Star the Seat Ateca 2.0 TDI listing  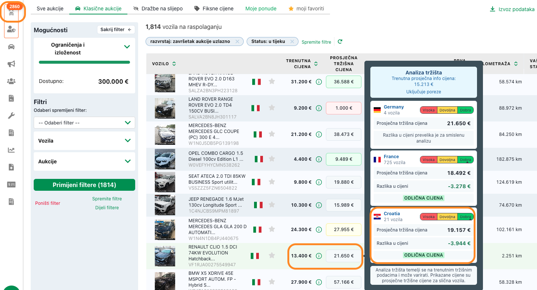click(x=272, y=182)
